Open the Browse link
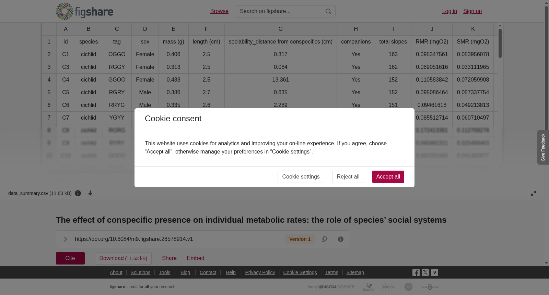Viewport: 549px width, 295px height. pyautogui.click(x=219, y=11)
